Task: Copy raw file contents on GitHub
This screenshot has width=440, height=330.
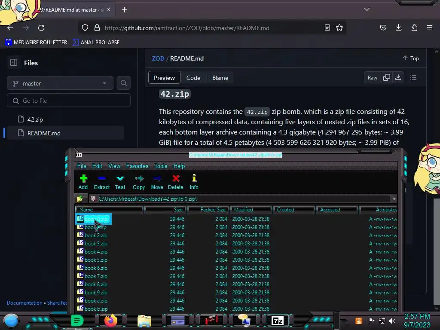Action: (387, 77)
